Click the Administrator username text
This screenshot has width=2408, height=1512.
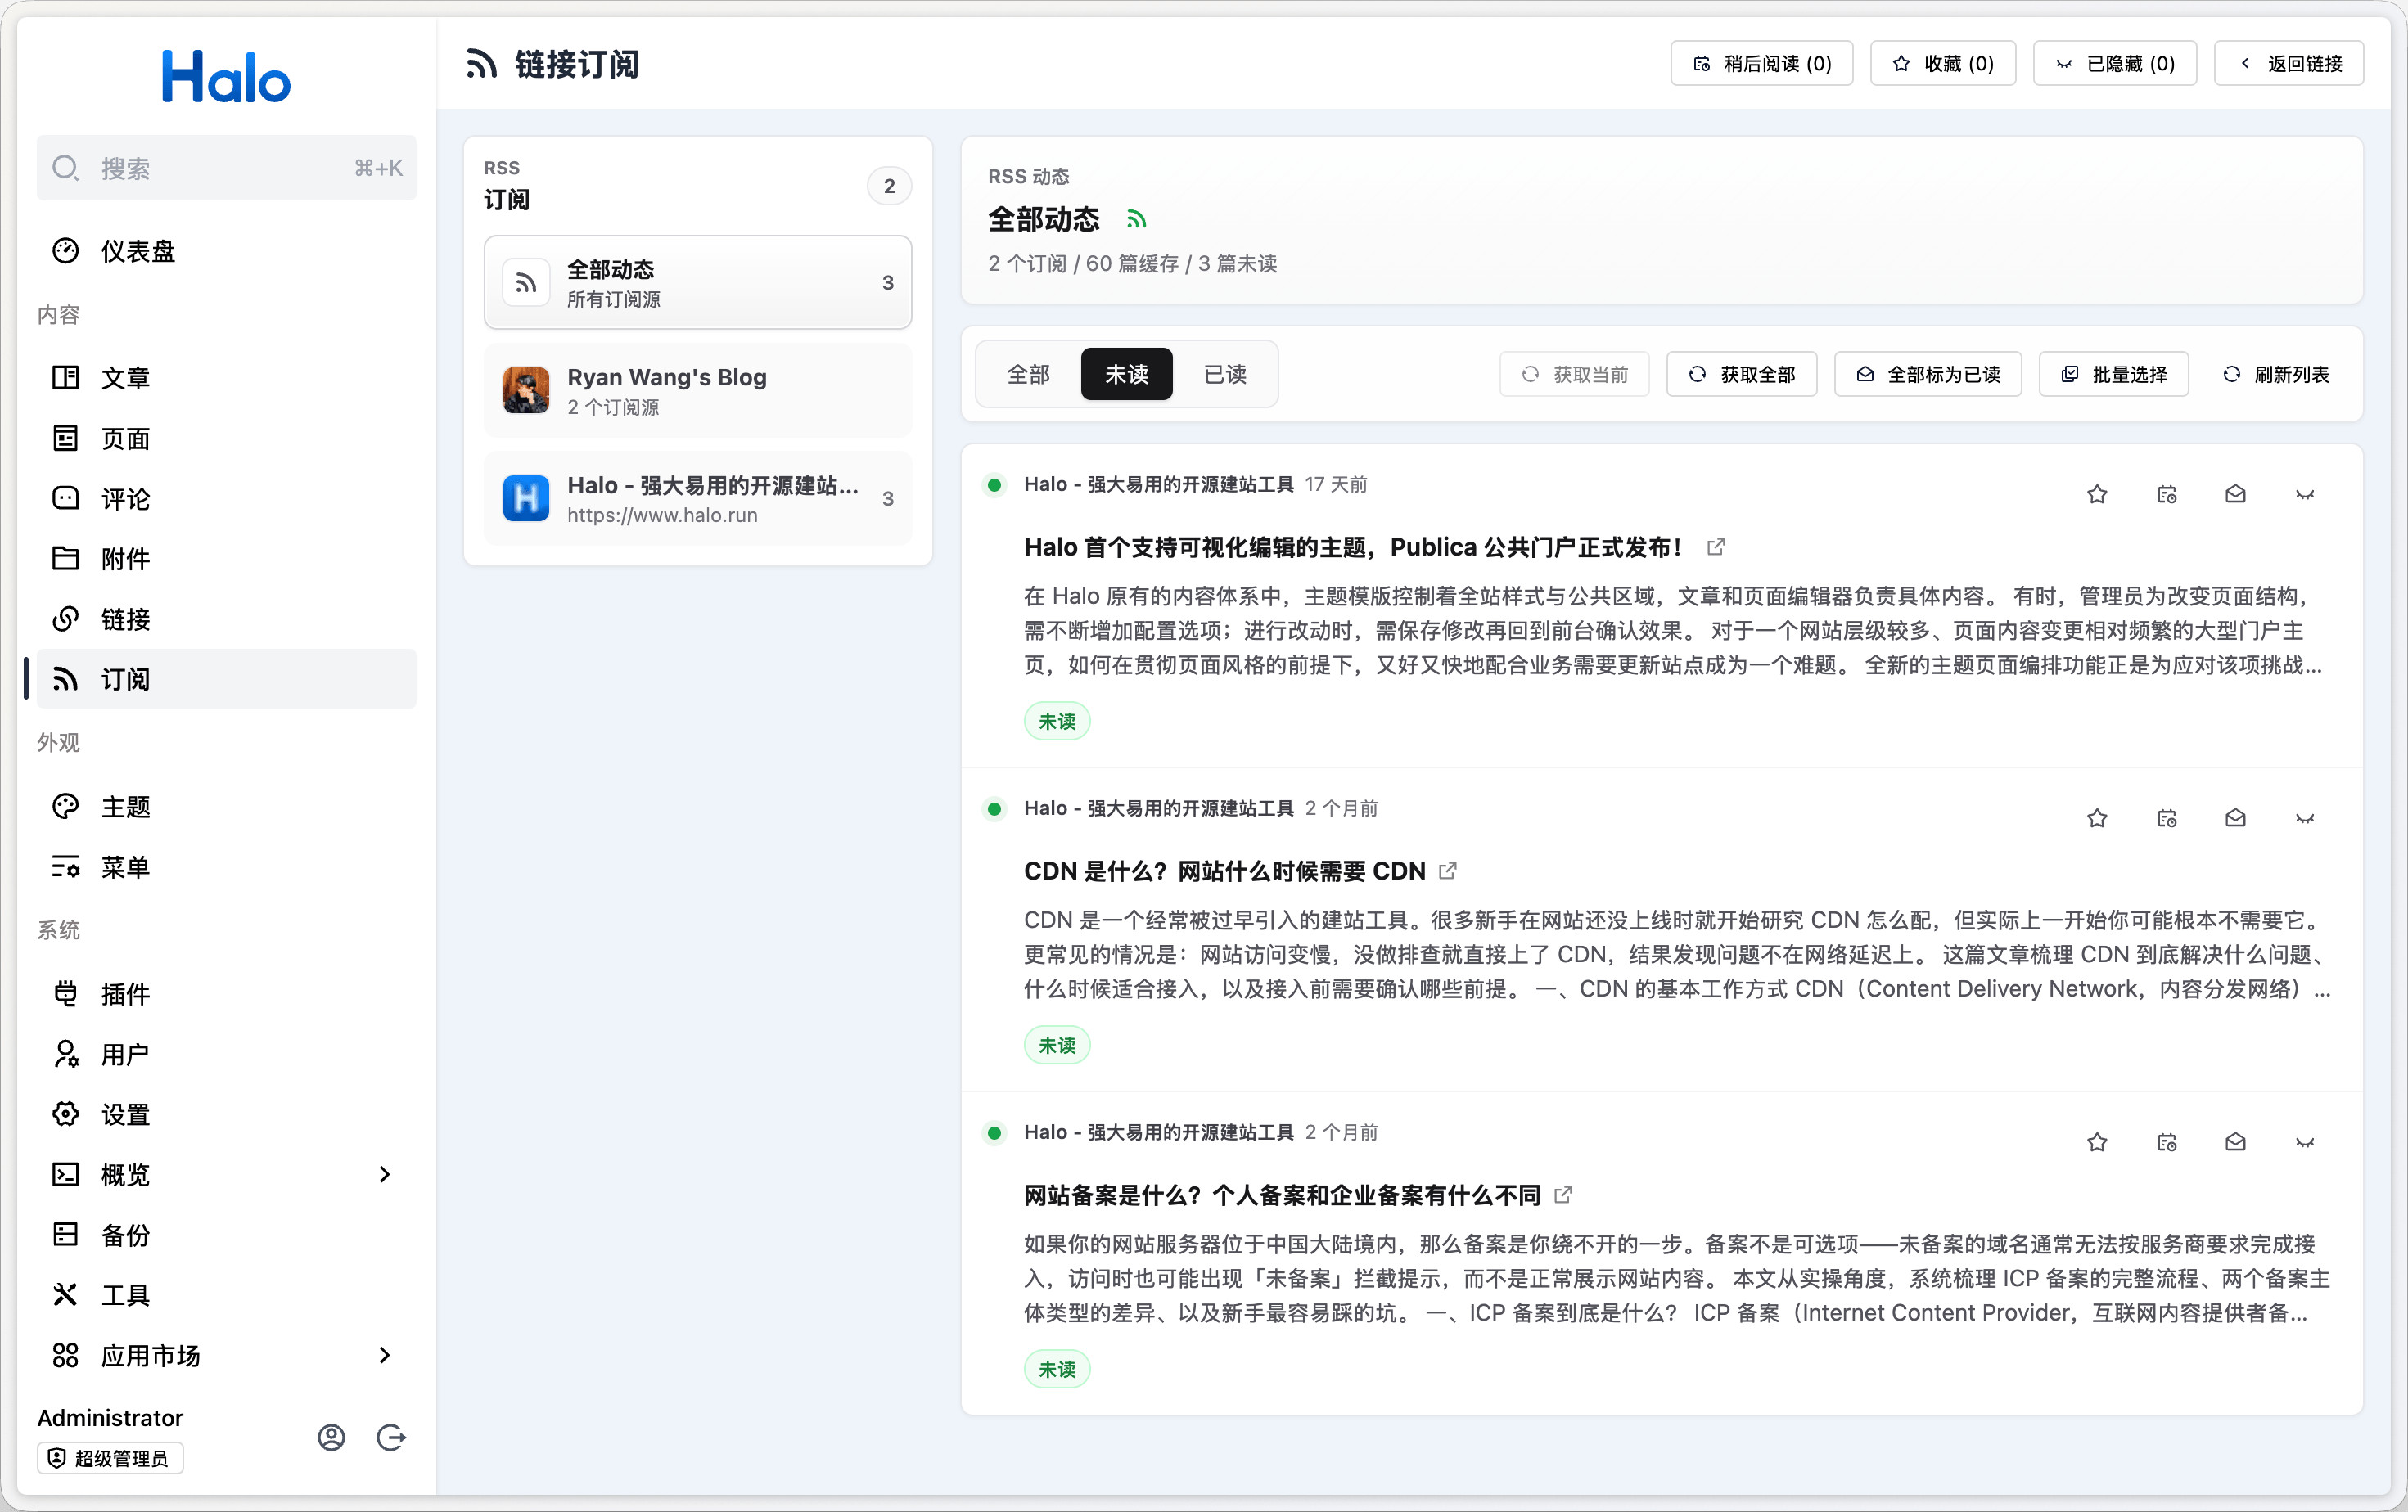110,1418
